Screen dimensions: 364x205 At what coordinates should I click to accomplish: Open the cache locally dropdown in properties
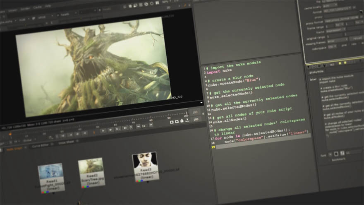[x=330, y=5]
